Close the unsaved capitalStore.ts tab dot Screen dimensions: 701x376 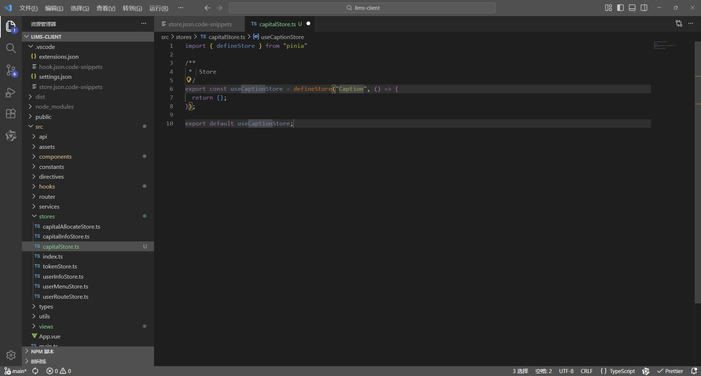pyautogui.click(x=308, y=24)
